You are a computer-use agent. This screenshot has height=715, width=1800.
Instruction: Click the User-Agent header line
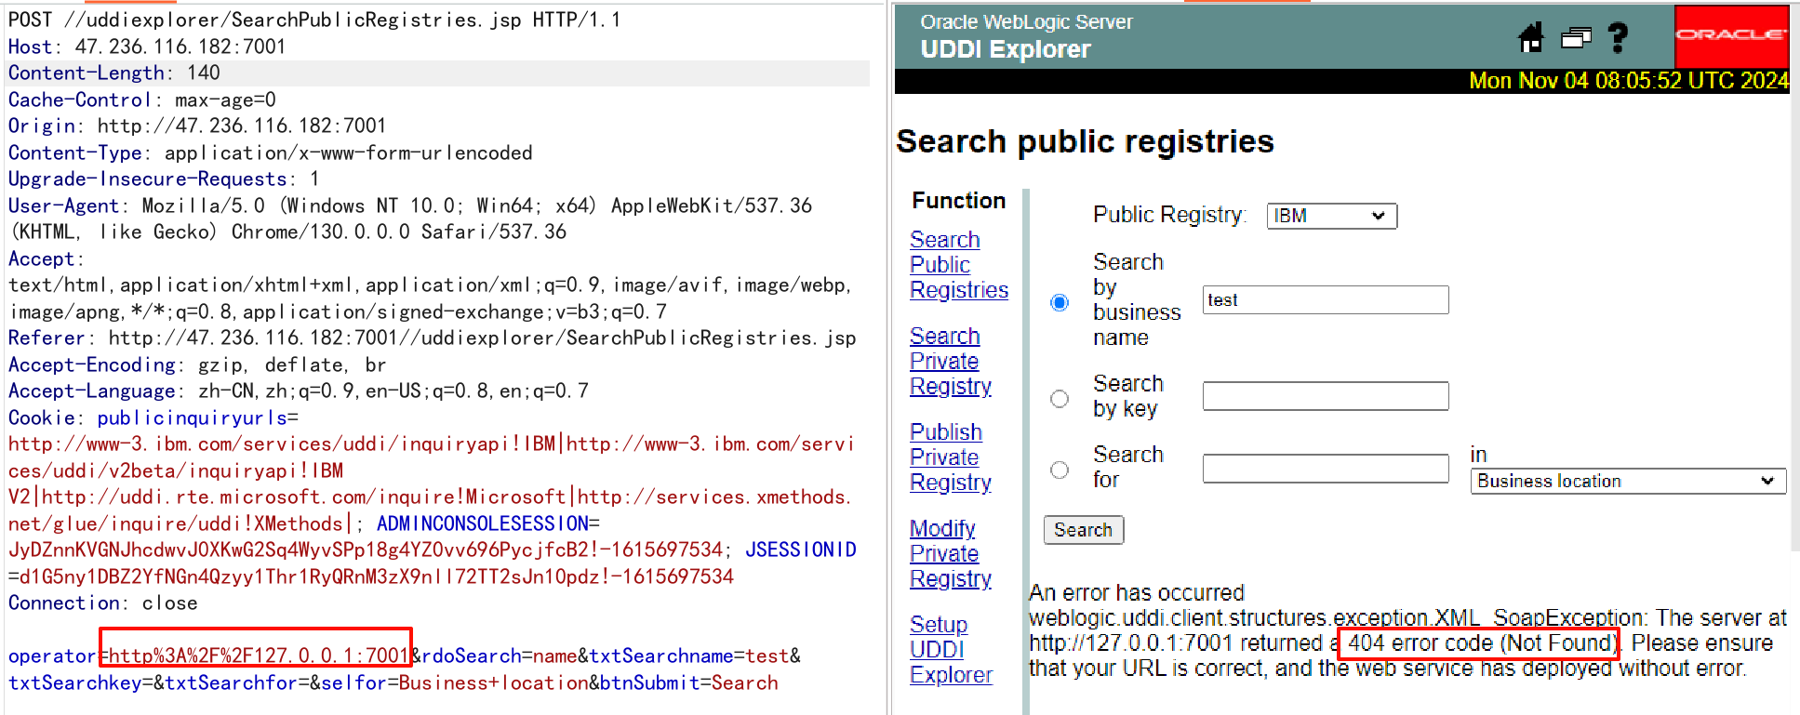coord(409,219)
